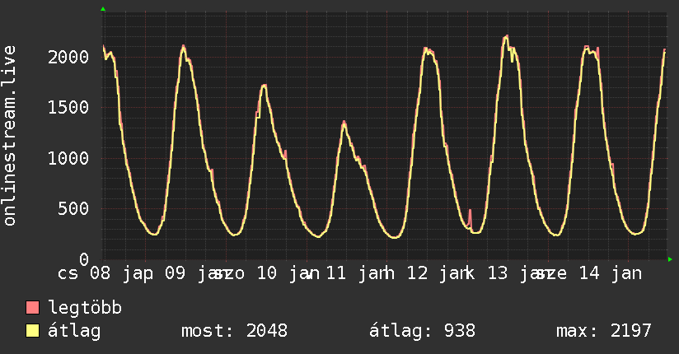Select the legtöbb legend label

pos(85,307)
